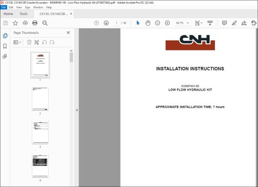The height and width of the screenshot is (187, 258).
Task: Select the highlighter pen tool
Action: coord(234,23)
